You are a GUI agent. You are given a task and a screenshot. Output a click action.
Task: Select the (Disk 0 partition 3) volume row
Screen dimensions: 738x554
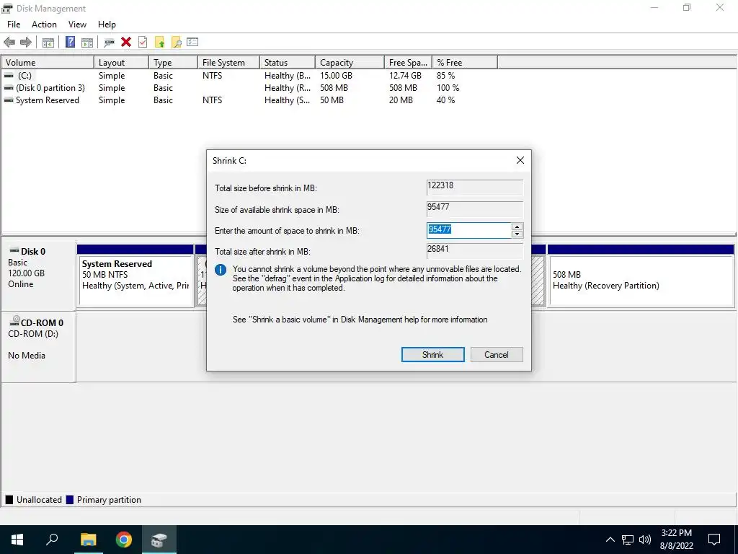coord(249,87)
